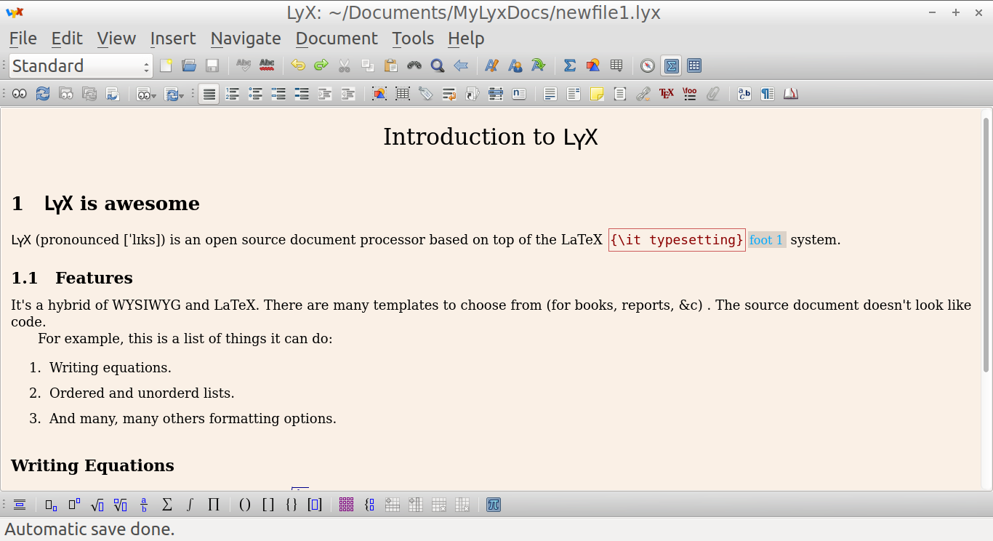Insert citation icon
Image resolution: width=993 pixels, height=541 pixels.
(x=473, y=94)
